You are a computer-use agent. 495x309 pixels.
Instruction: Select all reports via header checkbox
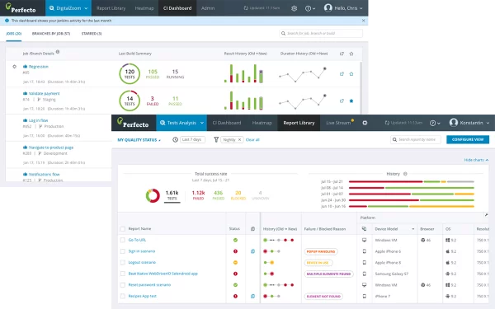123,229
